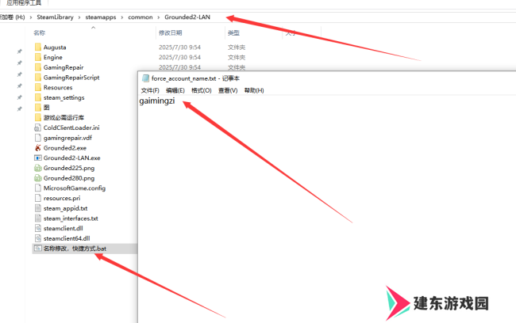Select the gamingrepair.vdf file name
The image size is (516, 323).
click(x=67, y=138)
